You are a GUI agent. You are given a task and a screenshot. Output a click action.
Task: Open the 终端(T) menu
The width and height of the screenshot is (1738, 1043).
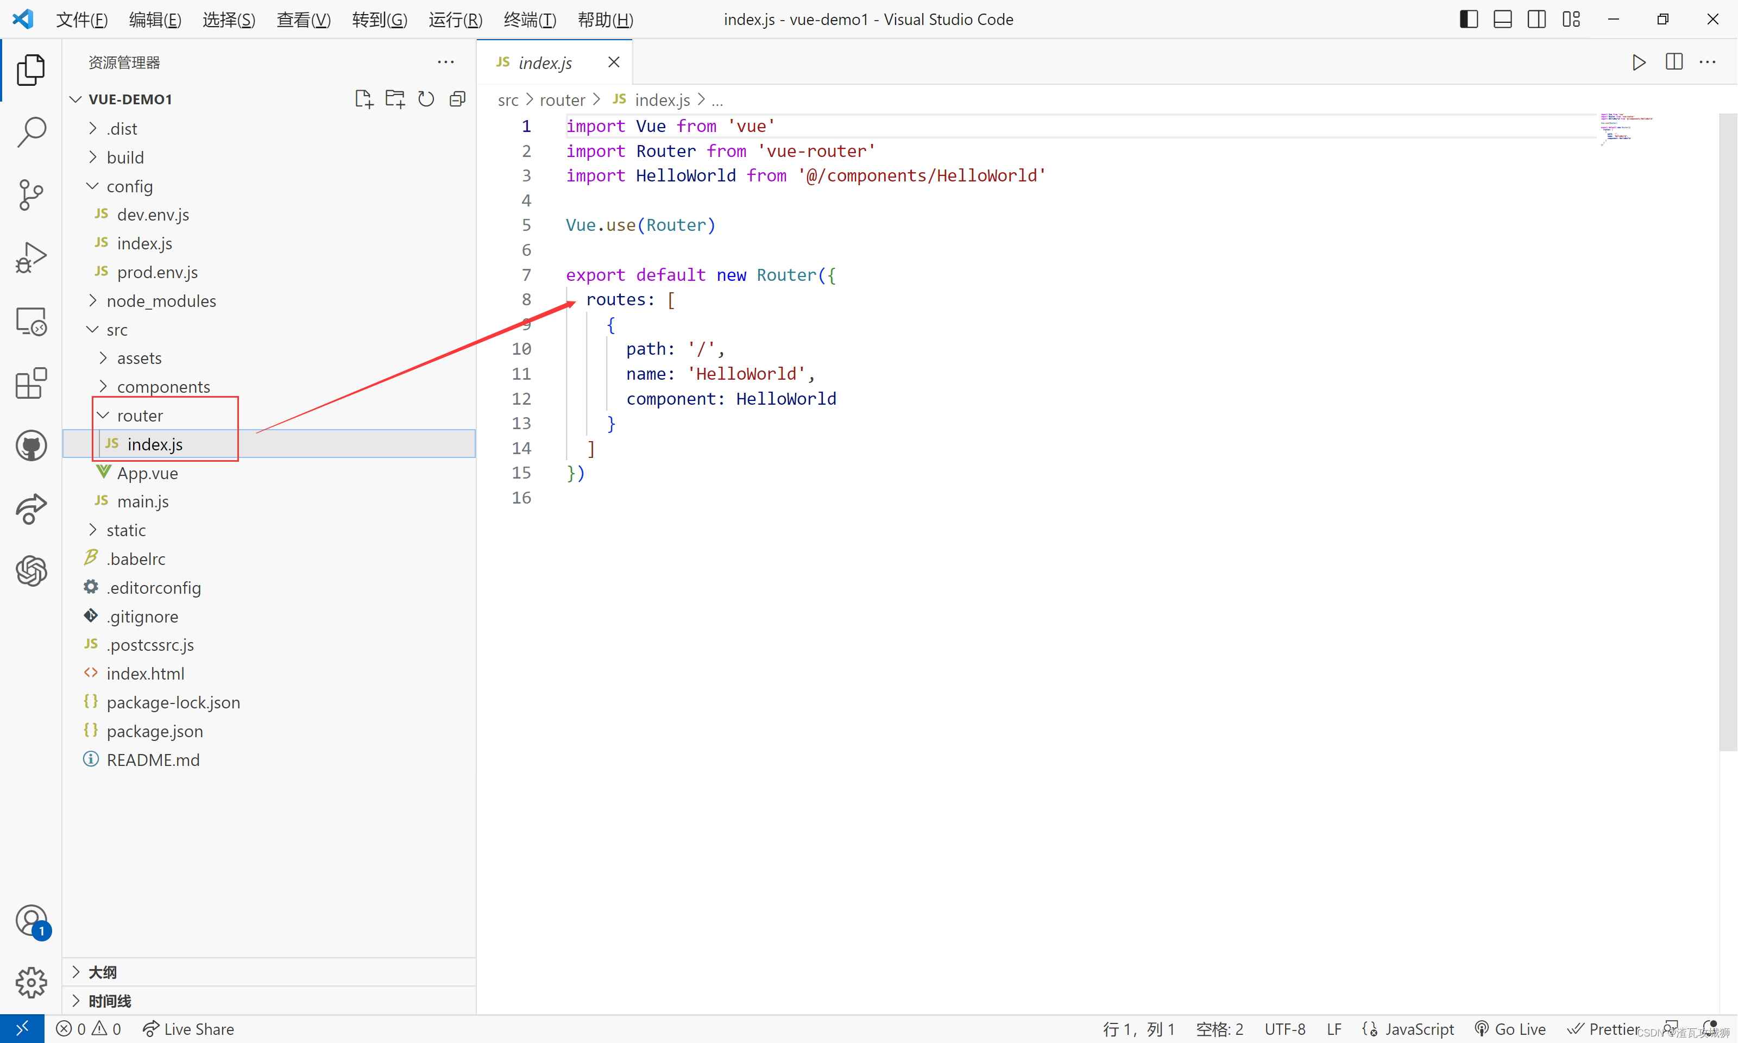click(x=531, y=19)
